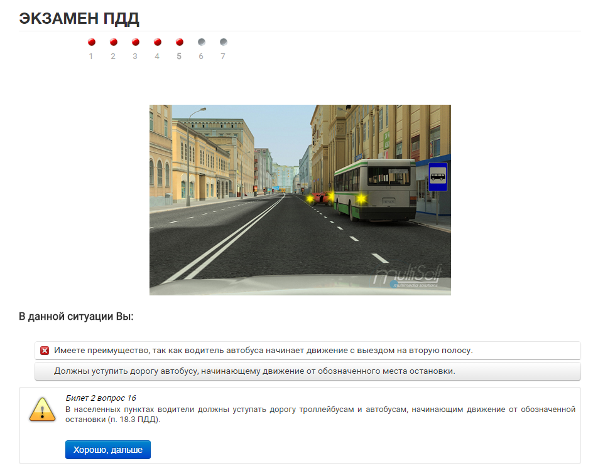
Task: Select the question 2 progress dot
Action: click(x=113, y=43)
